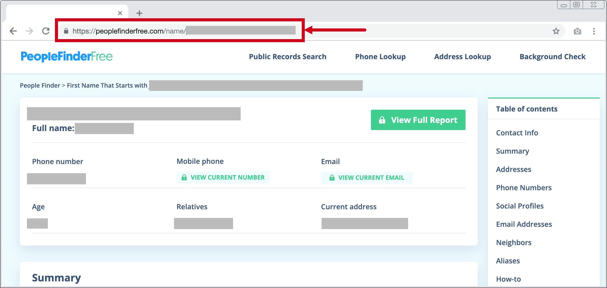Open Phone Lookup navigation item

[380, 56]
